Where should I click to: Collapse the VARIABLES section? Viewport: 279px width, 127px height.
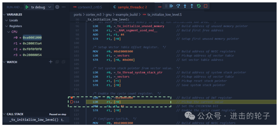click(4, 14)
